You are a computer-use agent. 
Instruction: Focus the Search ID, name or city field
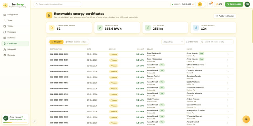(217, 42)
